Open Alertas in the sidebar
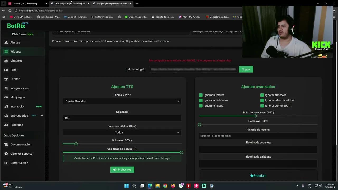 point(15,42)
